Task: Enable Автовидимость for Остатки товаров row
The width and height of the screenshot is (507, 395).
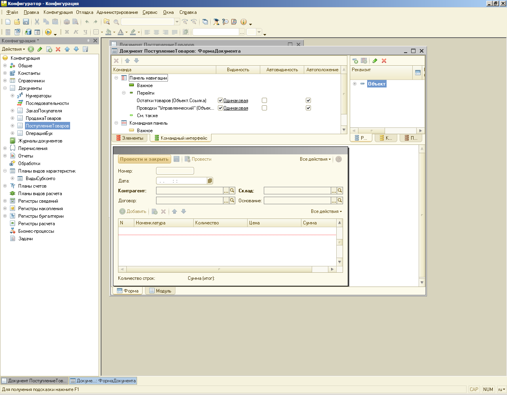Action: [x=264, y=101]
